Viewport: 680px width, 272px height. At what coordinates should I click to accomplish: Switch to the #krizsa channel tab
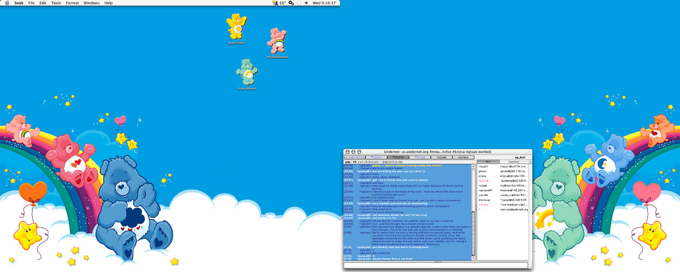[420, 157]
